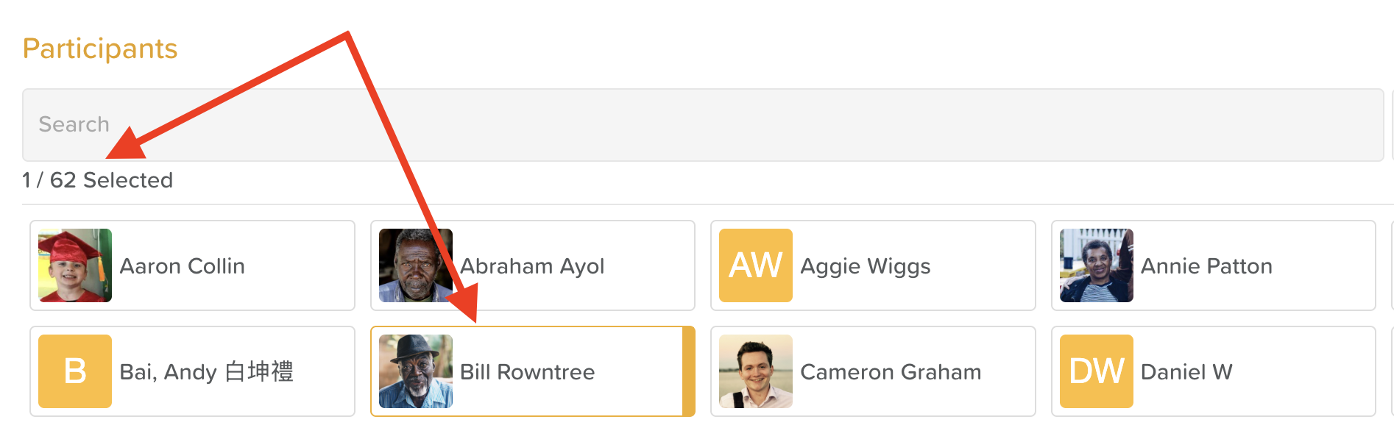Image resolution: width=1394 pixels, height=425 pixels.
Task: Click the 1 / 62 Selected counter
Action: coord(98,180)
